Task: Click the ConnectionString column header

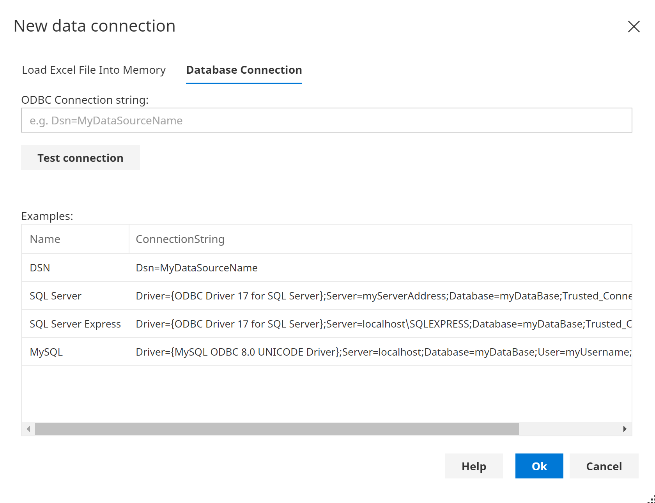Action: 180,239
